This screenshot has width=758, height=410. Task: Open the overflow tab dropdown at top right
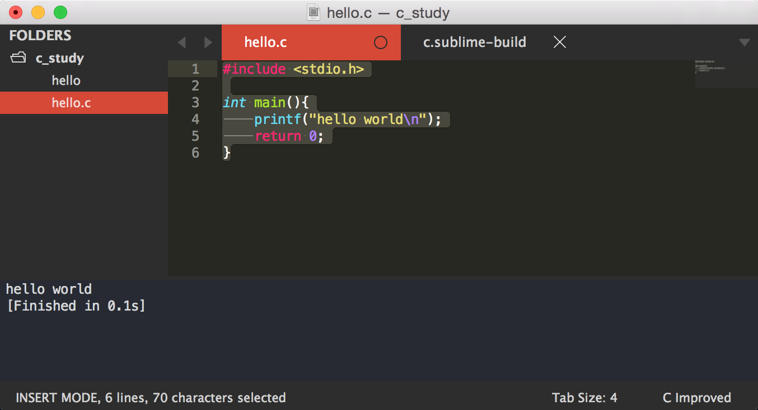point(744,42)
